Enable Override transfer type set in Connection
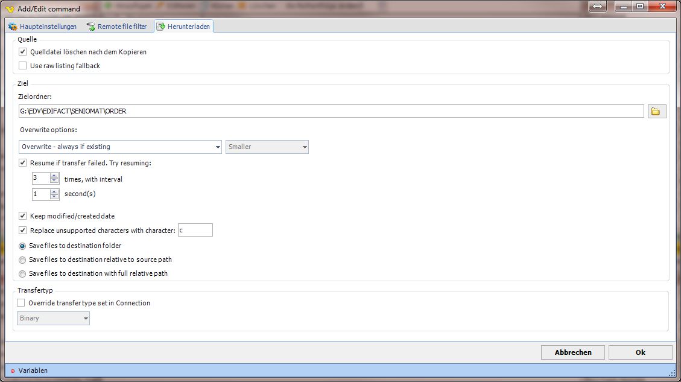Viewport: 681px width, 382px height. click(x=22, y=303)
